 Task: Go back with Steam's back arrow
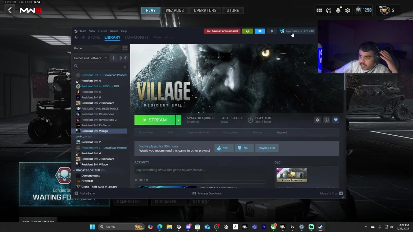[x=76, y=37]
